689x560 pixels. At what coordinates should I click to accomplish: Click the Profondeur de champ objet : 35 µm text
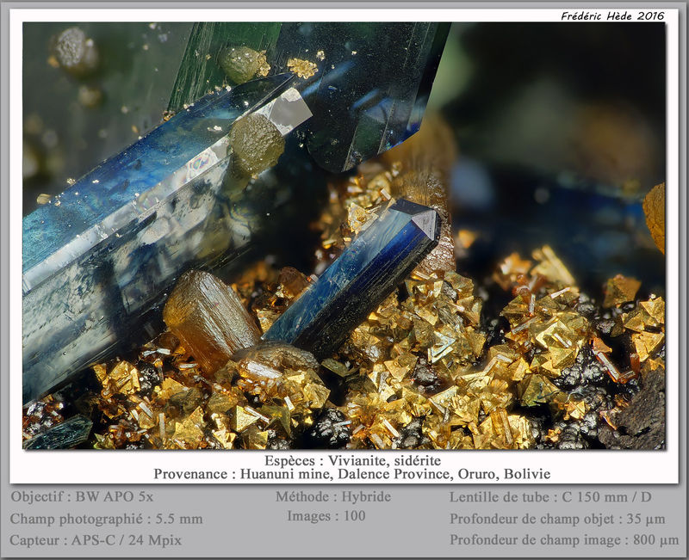click(557, 519)
